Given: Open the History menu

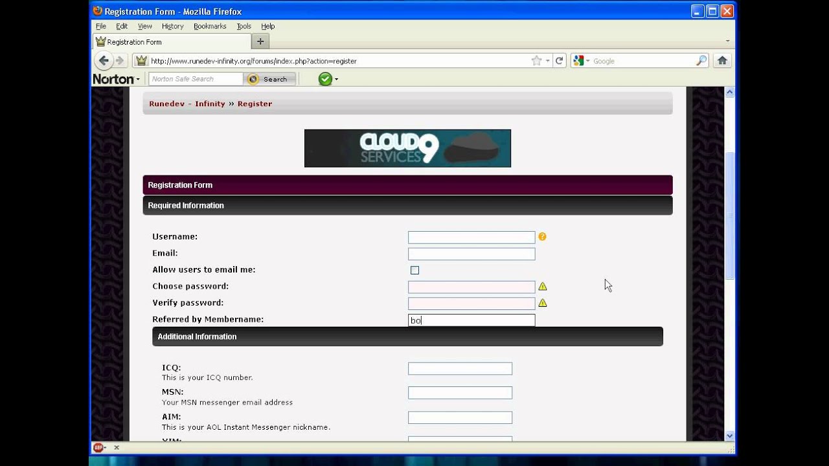Looking at the screenshot, I should pos(173,27).
